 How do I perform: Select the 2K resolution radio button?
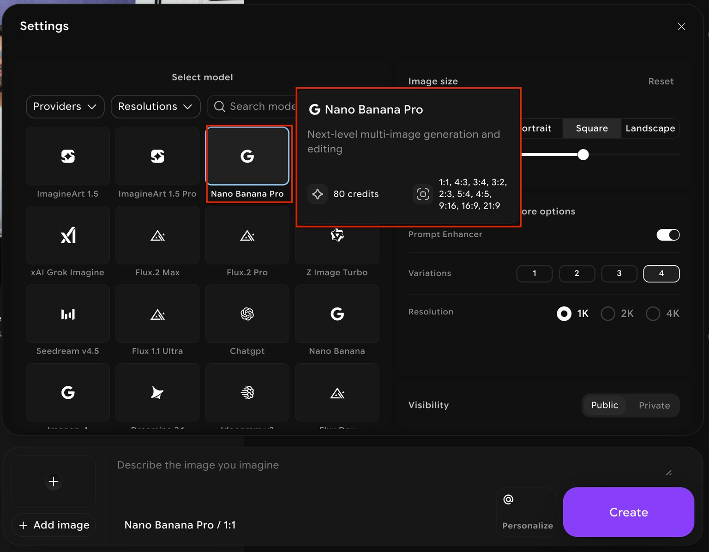(608, 314)
